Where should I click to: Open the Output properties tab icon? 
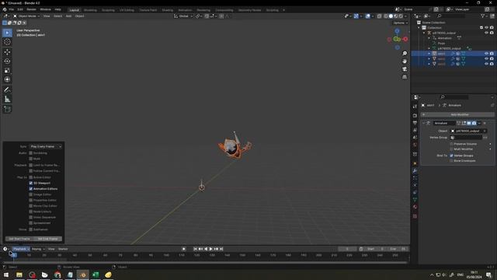click(415, 123)
